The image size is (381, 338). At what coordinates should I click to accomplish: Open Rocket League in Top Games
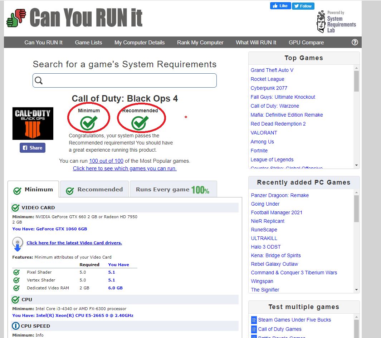pos(267,79)
